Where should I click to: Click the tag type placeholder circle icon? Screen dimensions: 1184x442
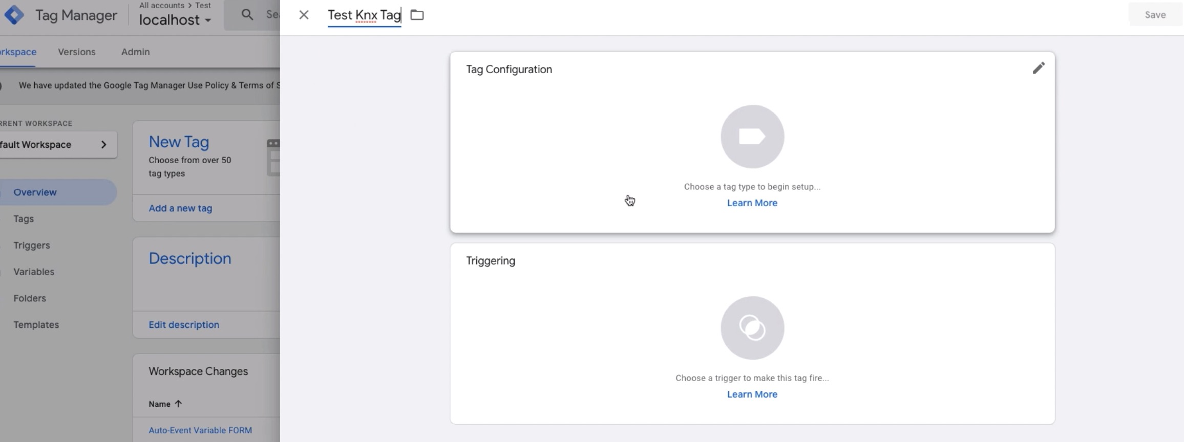pyautogui.click(x=752, y=137)
